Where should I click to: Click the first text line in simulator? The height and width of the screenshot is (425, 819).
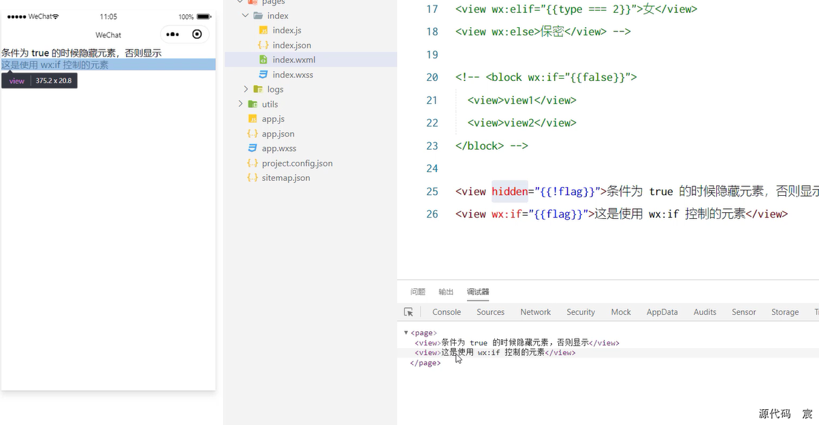[x=82, y=52]
